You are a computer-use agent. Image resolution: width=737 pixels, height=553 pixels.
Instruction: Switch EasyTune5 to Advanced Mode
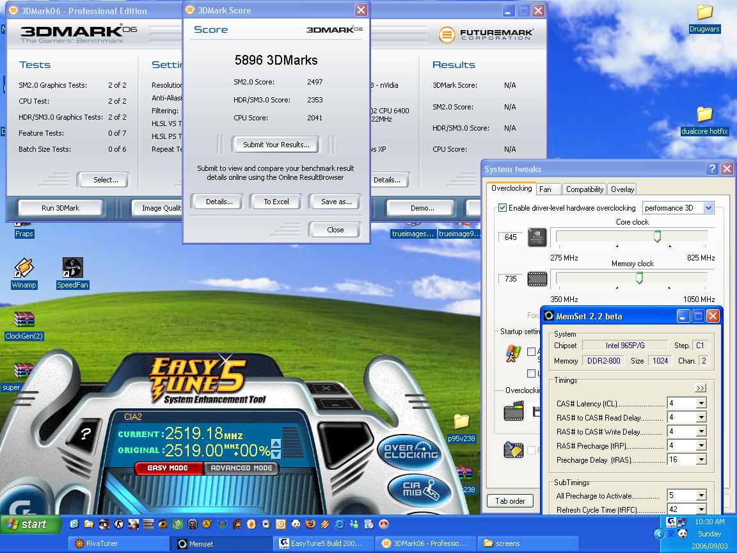[x=241, y=468]
